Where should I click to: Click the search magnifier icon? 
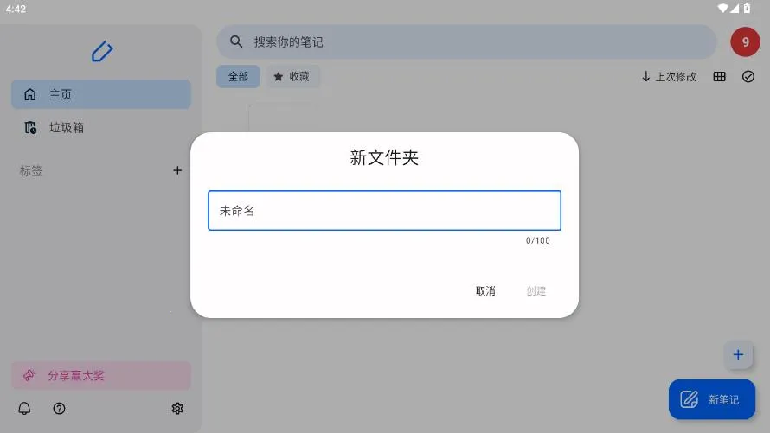coord(235,41)
